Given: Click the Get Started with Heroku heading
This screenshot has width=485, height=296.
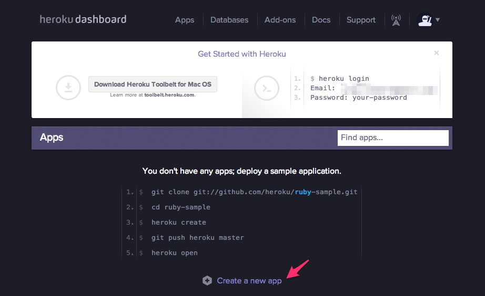Looking at the screenshot, I should [242, 54].
